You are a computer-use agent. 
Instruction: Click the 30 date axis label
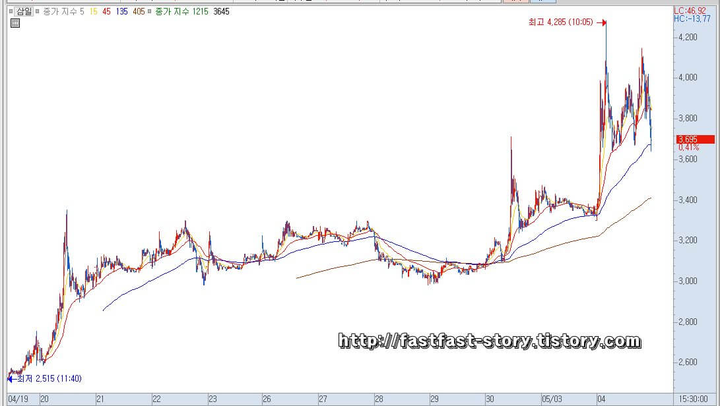tap(490, 399)
